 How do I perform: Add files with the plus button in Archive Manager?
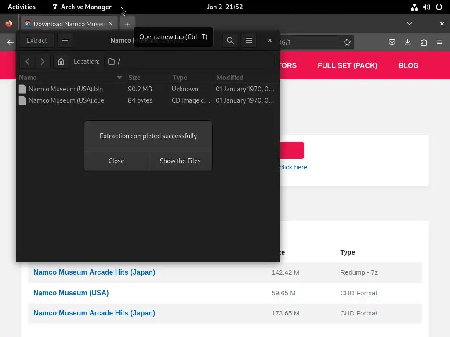pos(65,40)
